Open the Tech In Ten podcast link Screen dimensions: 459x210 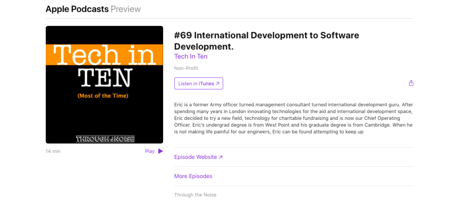coord(191,56)
